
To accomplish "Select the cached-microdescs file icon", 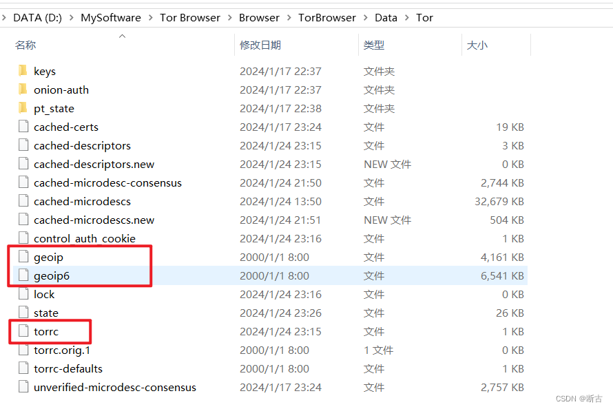I will pos(23,201).
